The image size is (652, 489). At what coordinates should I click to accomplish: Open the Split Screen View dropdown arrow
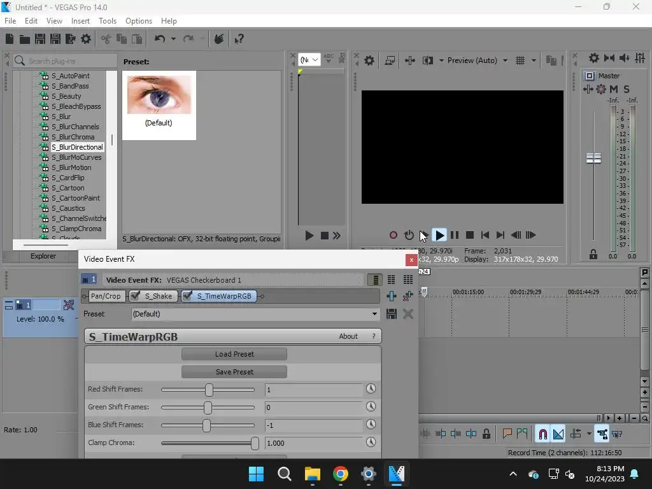(x=441, y=60)
